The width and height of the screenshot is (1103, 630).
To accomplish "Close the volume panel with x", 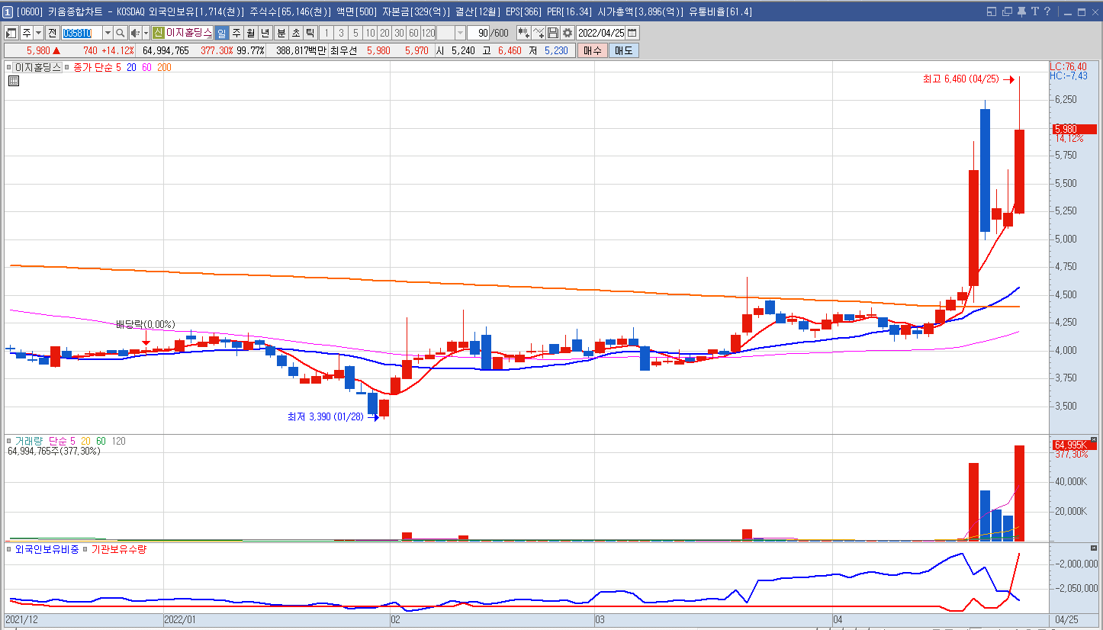I will [x=1093, y=440].
